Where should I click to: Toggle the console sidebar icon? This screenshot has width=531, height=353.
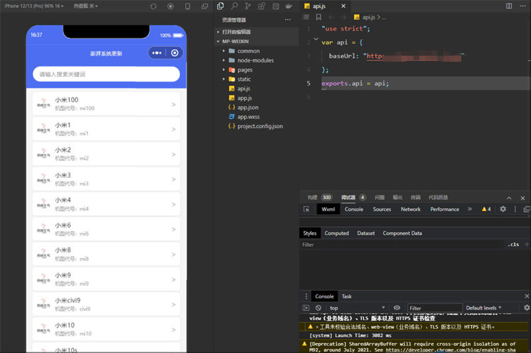tap(306, 308)
